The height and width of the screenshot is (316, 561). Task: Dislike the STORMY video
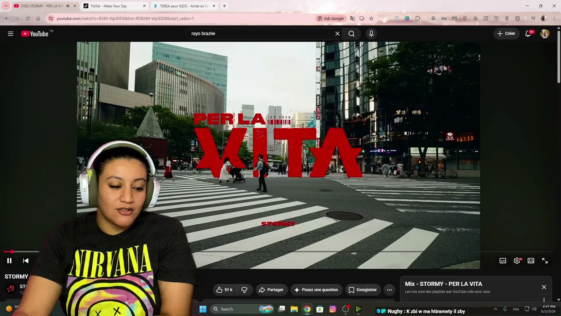245,290
